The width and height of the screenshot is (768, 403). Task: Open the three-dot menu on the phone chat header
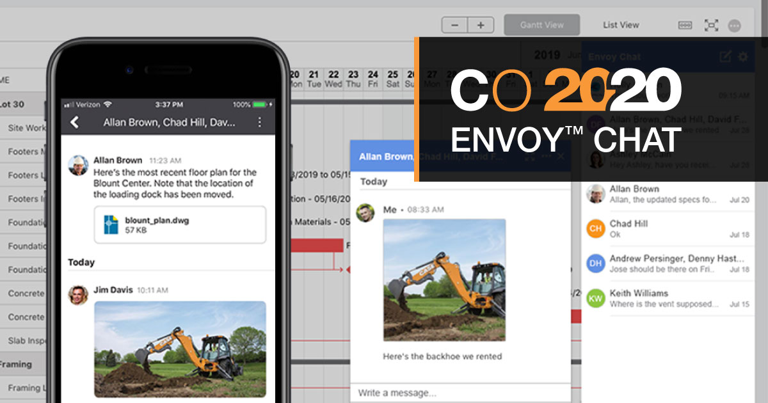coord(259,122)
